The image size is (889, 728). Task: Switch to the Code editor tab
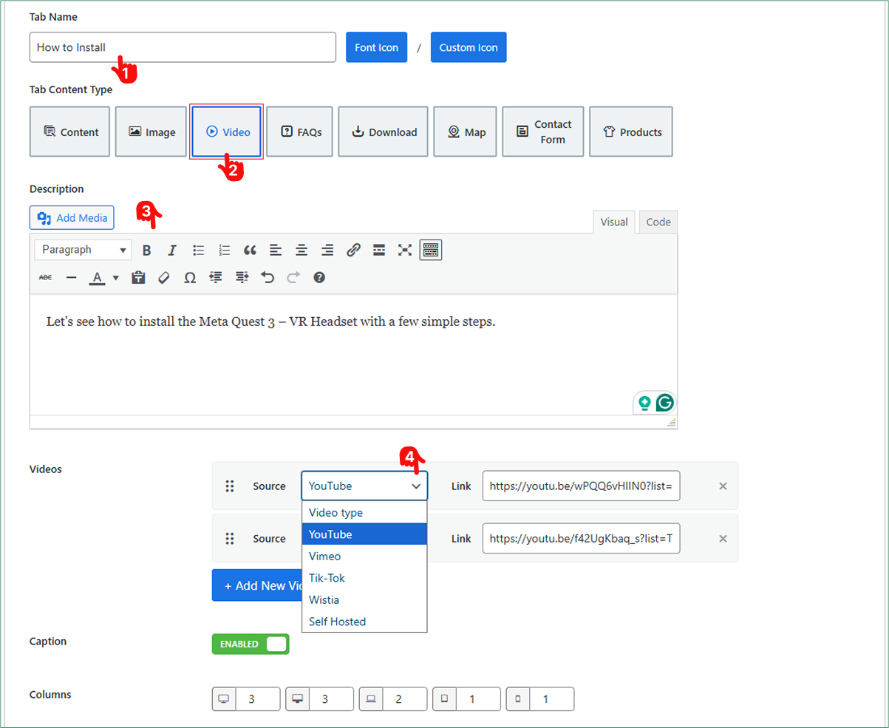(x=658, y=222)
